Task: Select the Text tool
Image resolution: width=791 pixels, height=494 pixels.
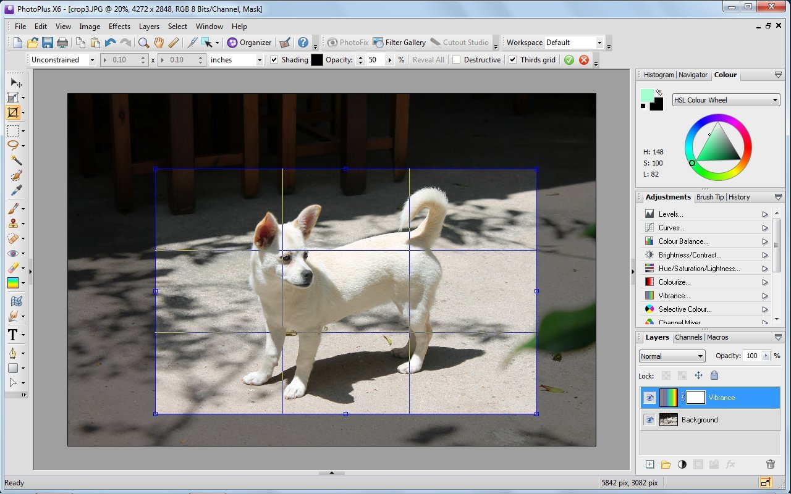Action: point(12,335)
